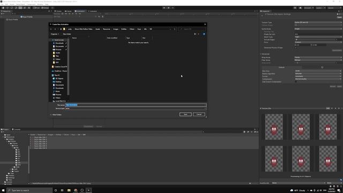The height and width of the screenshot is (193, 343).
Task: Click the dialog up-one-level arrow
Action: (x=61, y=29)
